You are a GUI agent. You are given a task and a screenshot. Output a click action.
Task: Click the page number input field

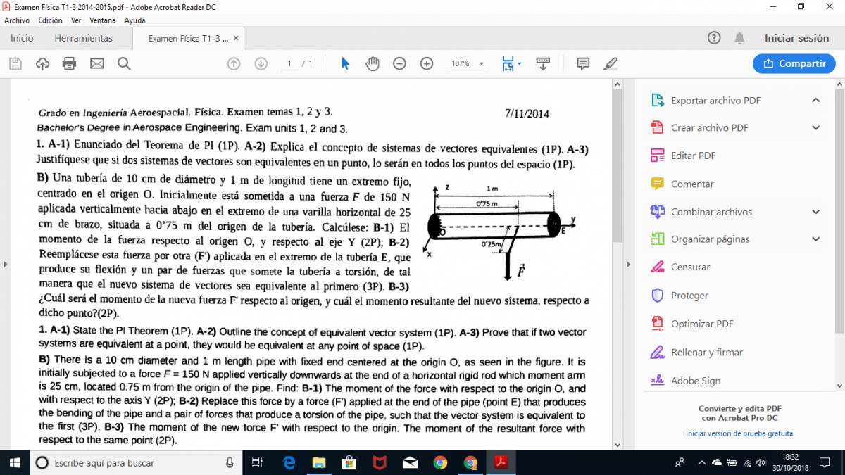coord(289,64)
